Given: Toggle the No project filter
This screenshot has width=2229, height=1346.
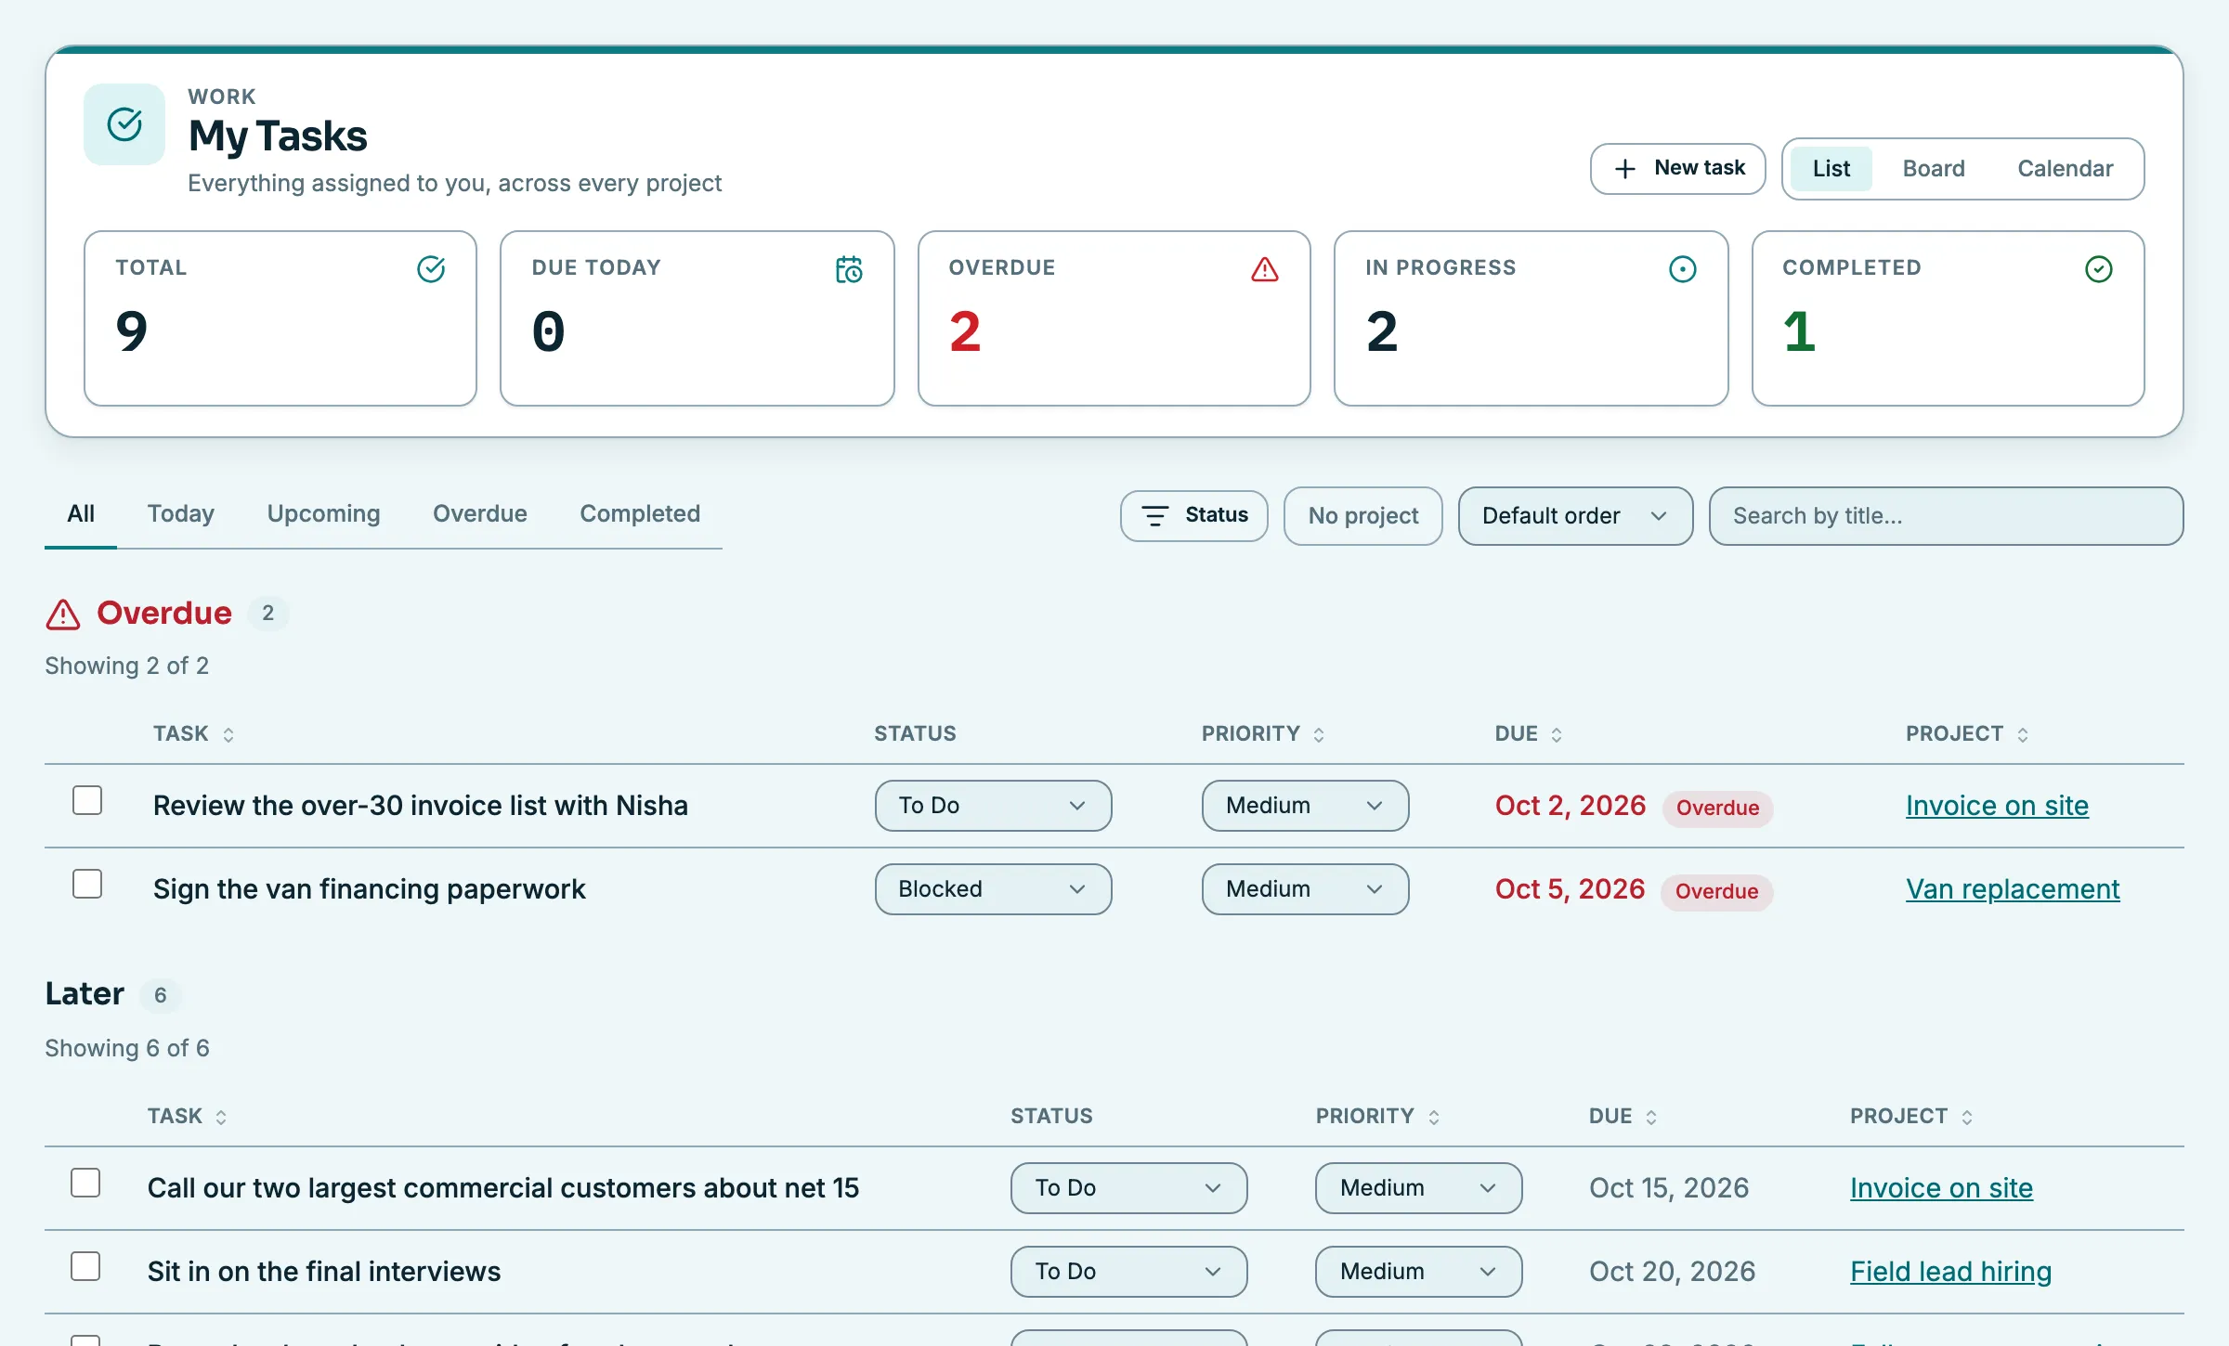Looking at the screenshot, I should (x=1362, y=516).
